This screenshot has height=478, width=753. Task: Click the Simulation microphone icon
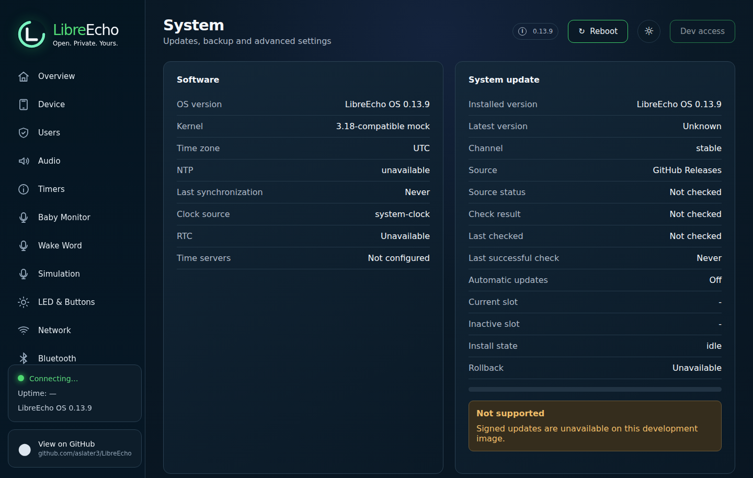point(24,274)
